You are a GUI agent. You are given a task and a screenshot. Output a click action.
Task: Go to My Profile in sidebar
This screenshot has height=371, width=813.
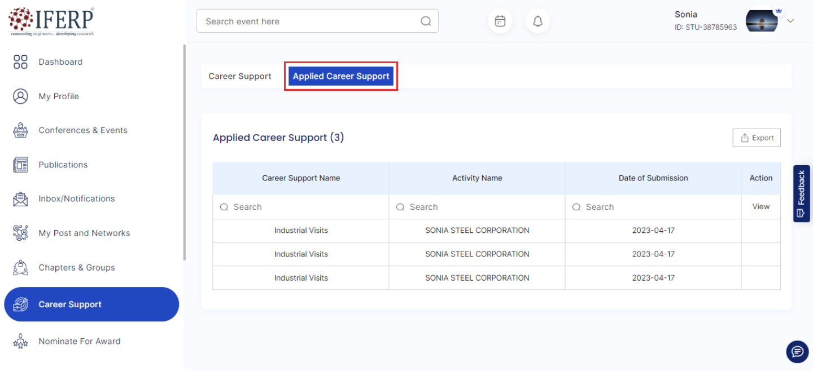pyautogui.click(x=59, y=96)
